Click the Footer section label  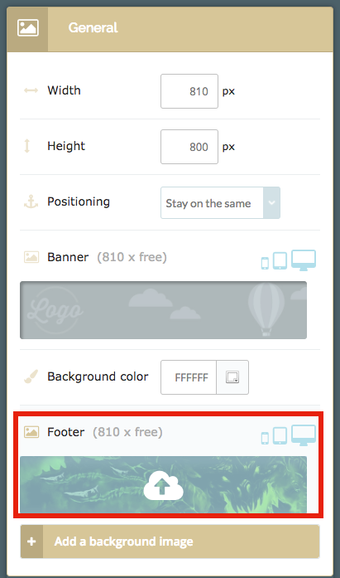(x=66, y=432)
